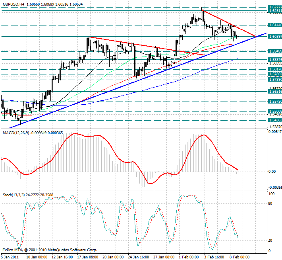Click the 1.6059 price level label
Image resolution: width=282 pixels, height=260 pixels.
point(275,37)
